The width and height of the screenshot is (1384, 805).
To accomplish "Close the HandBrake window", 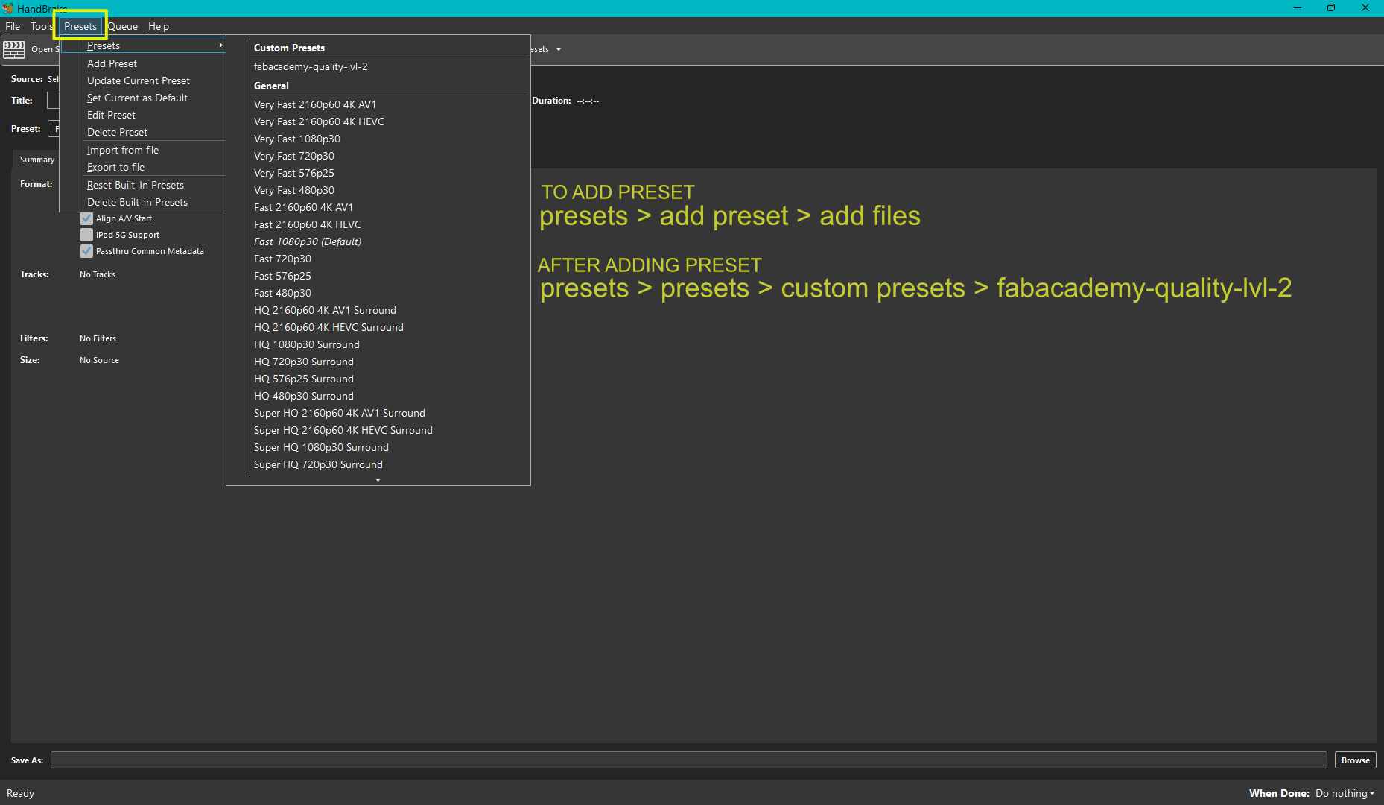I will coord(1365,8).
